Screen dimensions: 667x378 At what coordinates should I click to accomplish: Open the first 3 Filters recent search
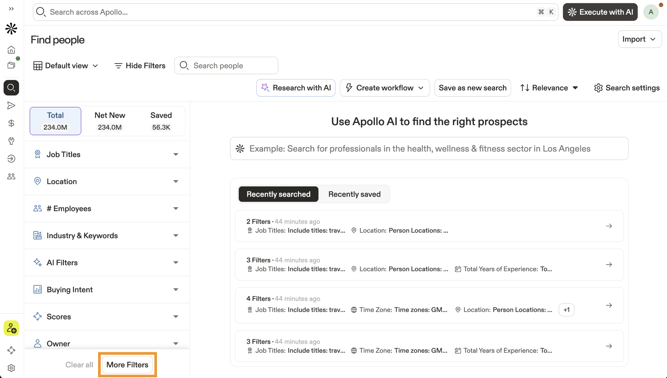429,265
